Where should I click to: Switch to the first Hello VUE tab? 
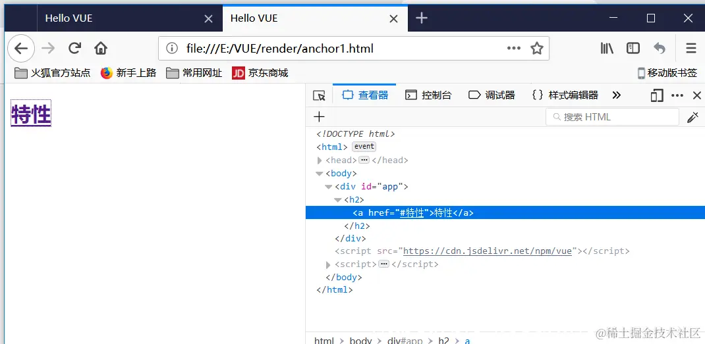130,18
